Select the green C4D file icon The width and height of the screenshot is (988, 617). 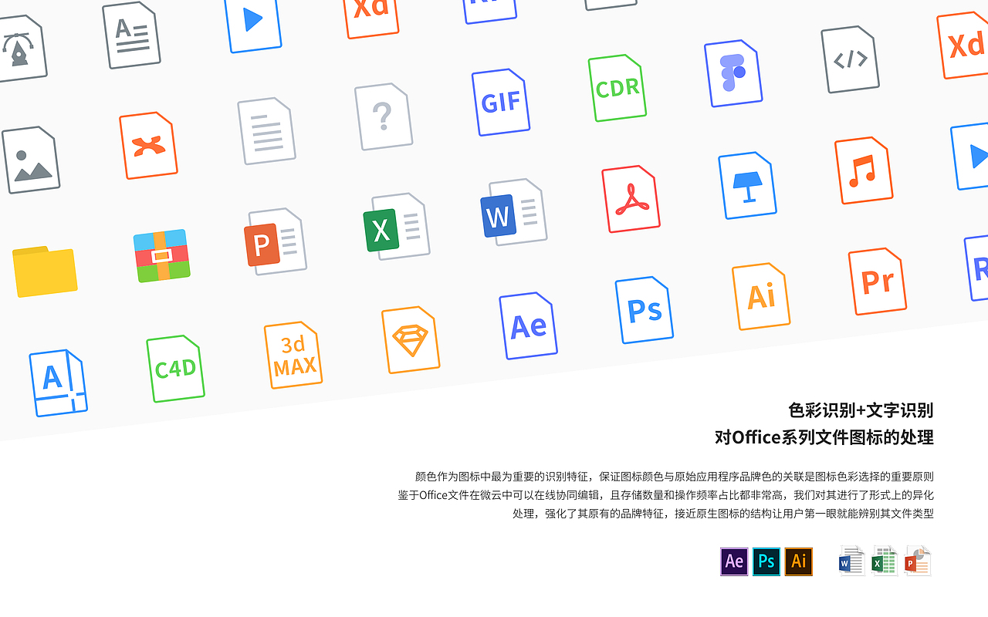click(175, 369)
